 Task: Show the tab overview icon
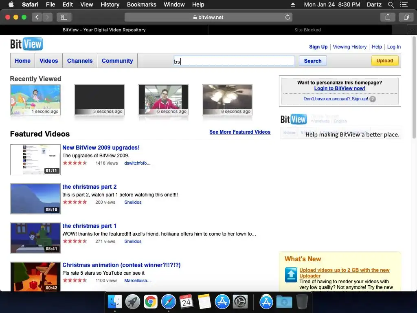(406, 17)
